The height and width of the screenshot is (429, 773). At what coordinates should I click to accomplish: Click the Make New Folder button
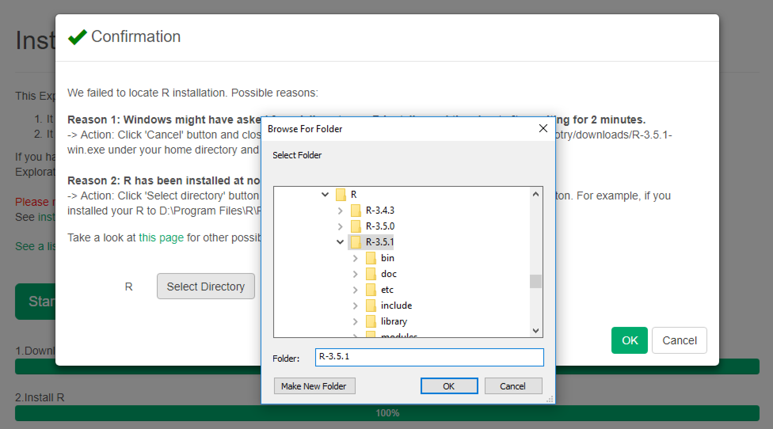pos(314,386)
